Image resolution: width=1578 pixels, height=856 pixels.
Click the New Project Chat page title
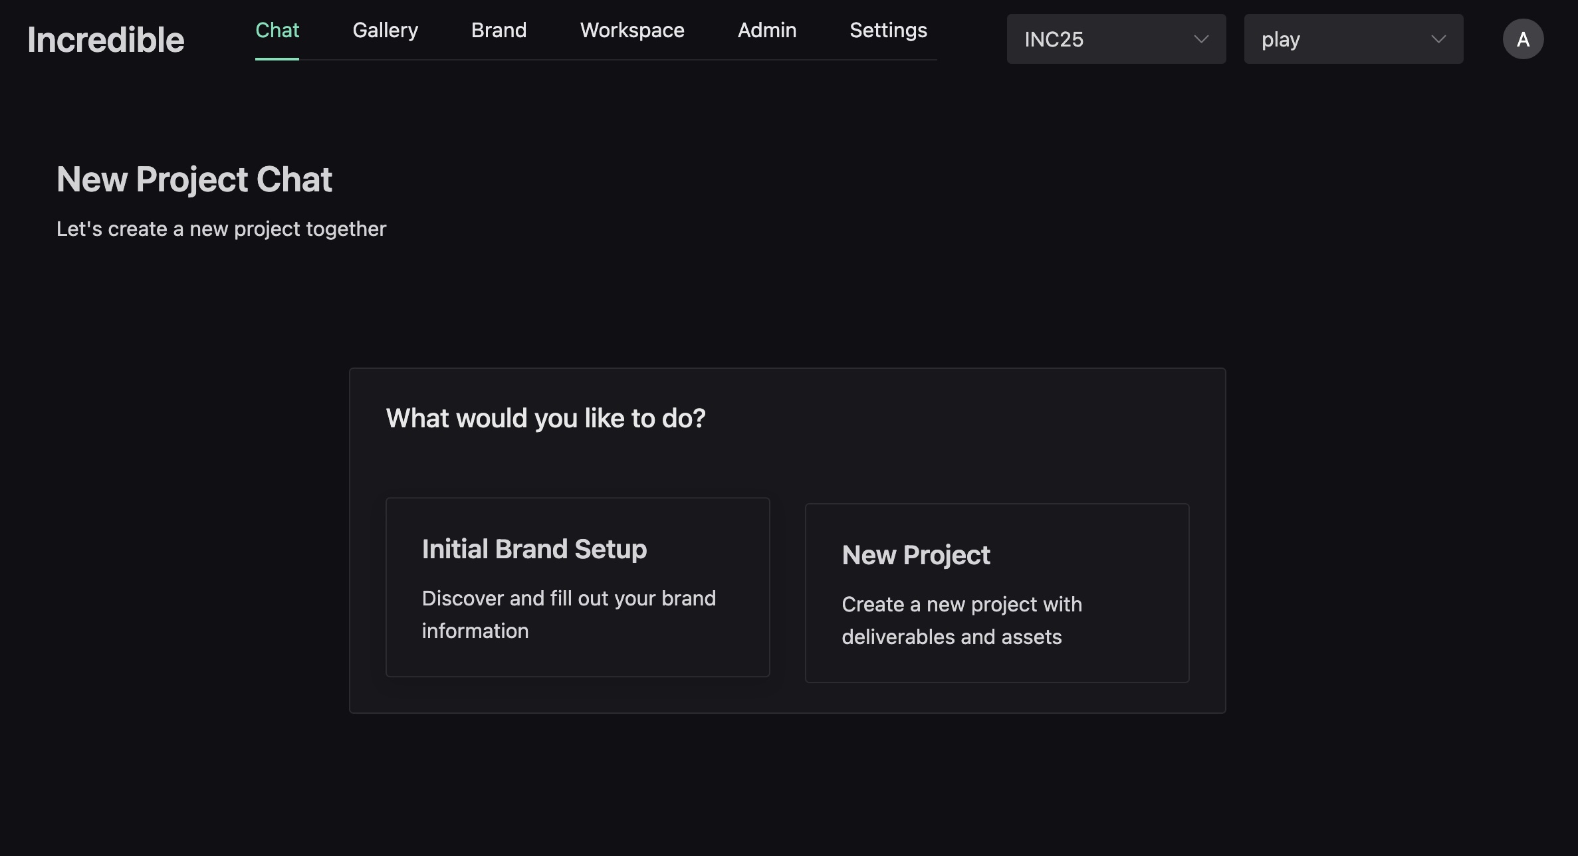click(x=194, y=179)
